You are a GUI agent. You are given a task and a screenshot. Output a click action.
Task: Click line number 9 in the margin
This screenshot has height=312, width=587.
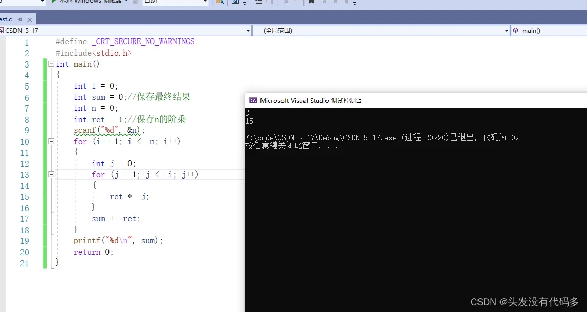tap(26, 130)
